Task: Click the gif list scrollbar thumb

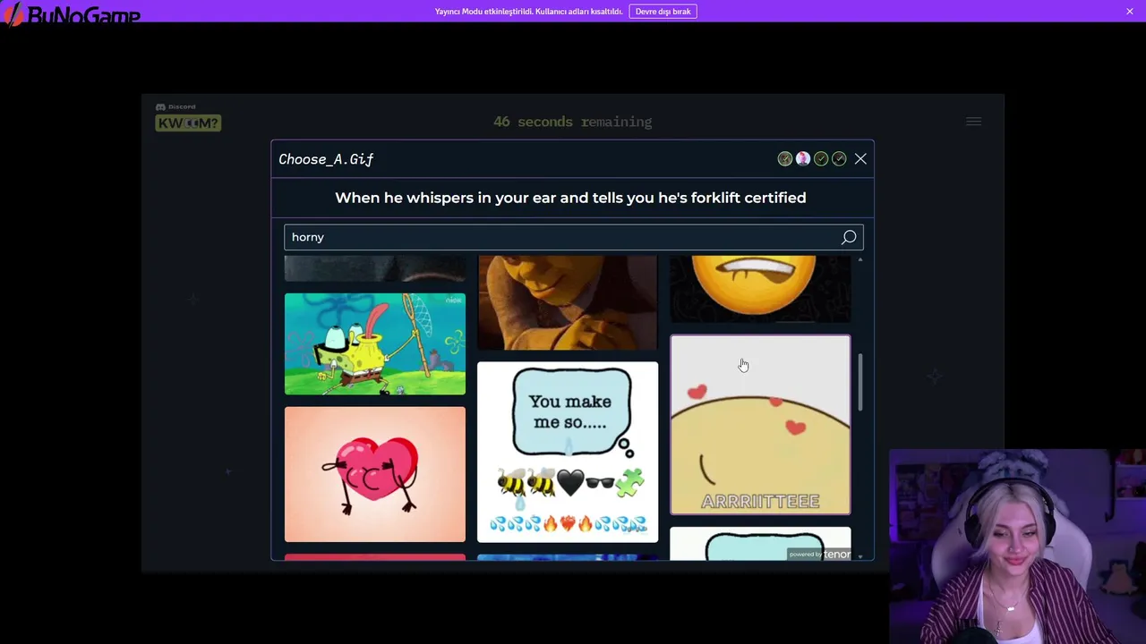Action: point(860,383)
